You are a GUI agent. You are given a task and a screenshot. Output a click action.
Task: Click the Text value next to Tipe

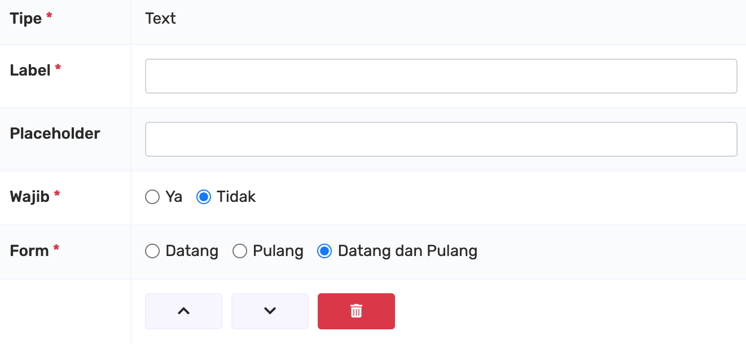coord(161,19)
